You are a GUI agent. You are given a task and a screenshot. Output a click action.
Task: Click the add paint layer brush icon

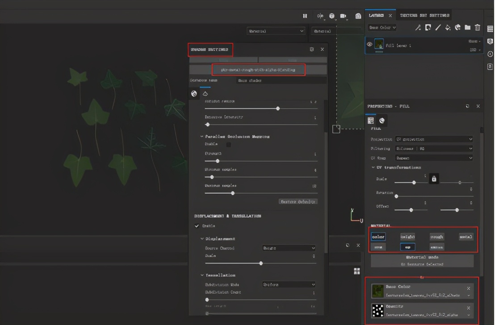tap(438, 28)
